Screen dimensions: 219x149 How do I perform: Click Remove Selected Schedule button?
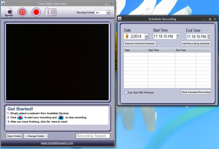(x=140, y=44)
